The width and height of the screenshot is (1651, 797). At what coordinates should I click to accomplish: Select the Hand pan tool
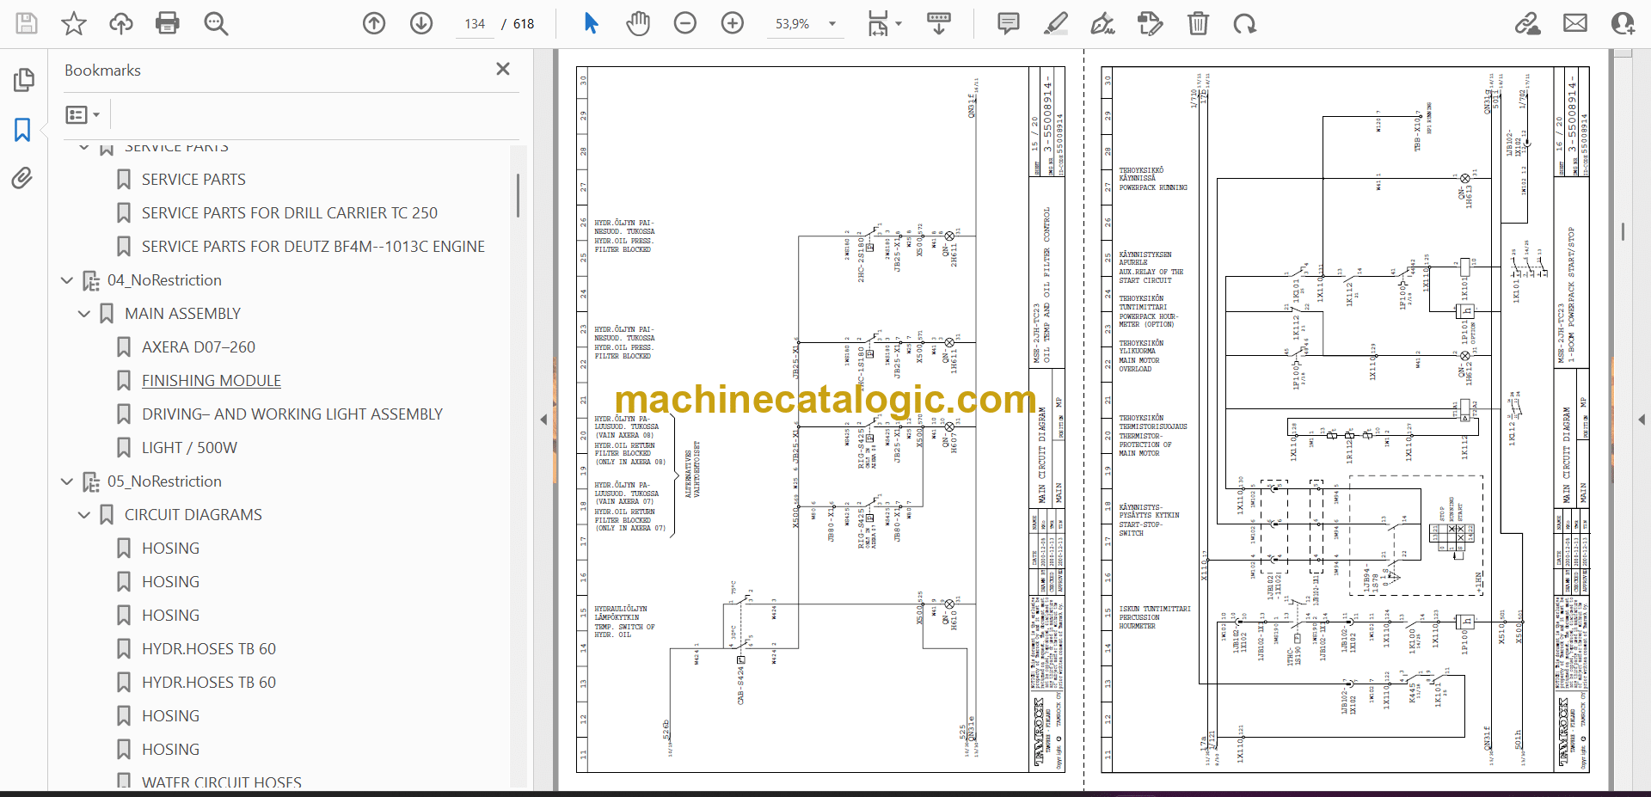pyautogui.click(x=637, y=23)
